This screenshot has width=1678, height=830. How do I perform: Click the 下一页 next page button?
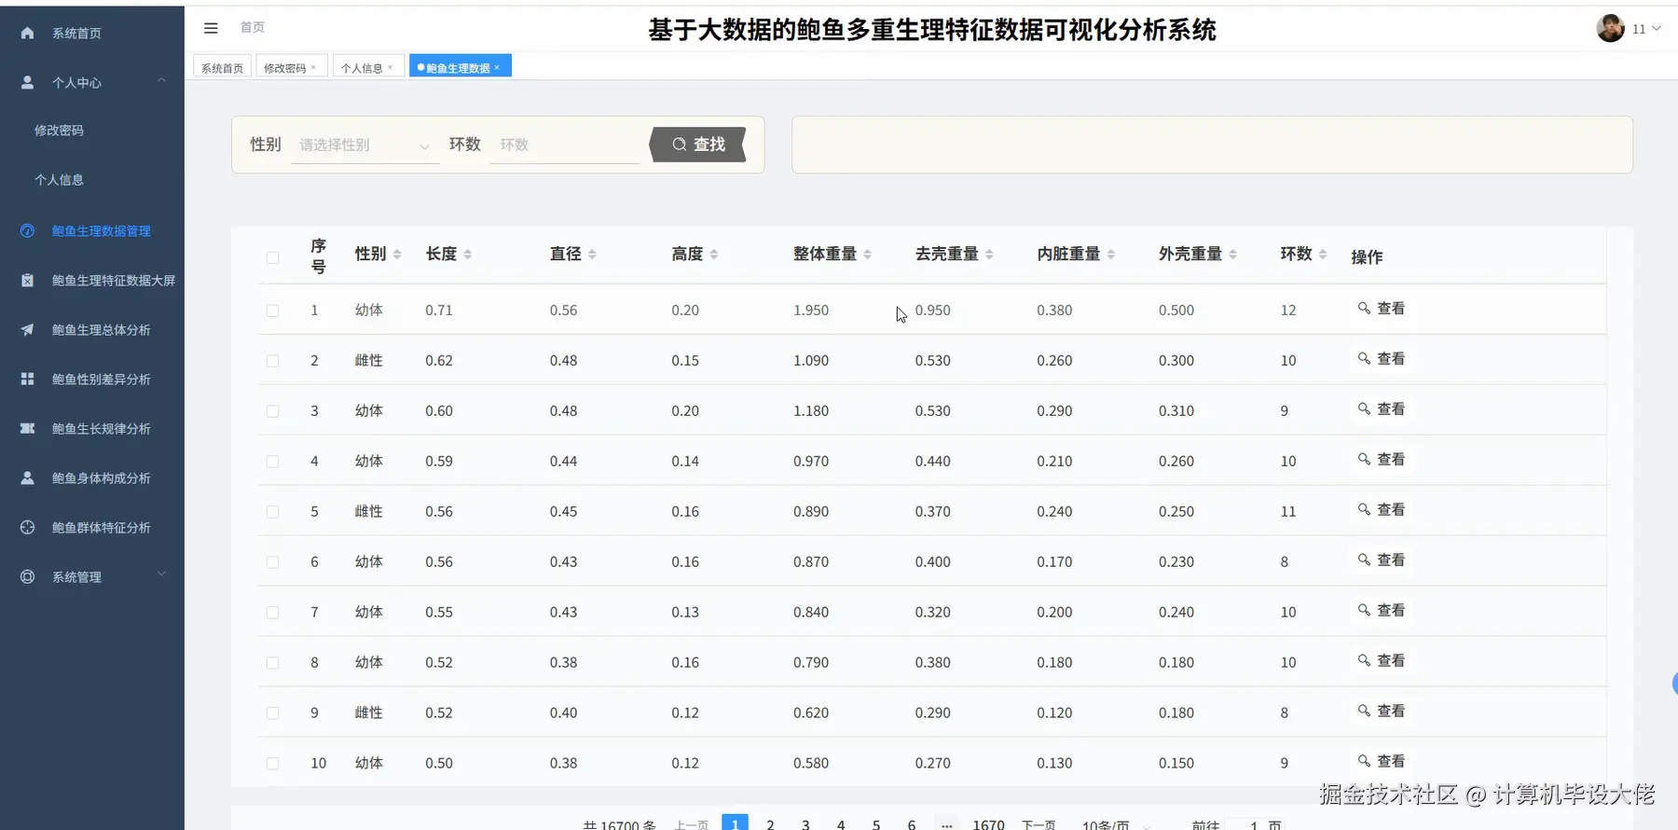click(x=1038, y=824)
